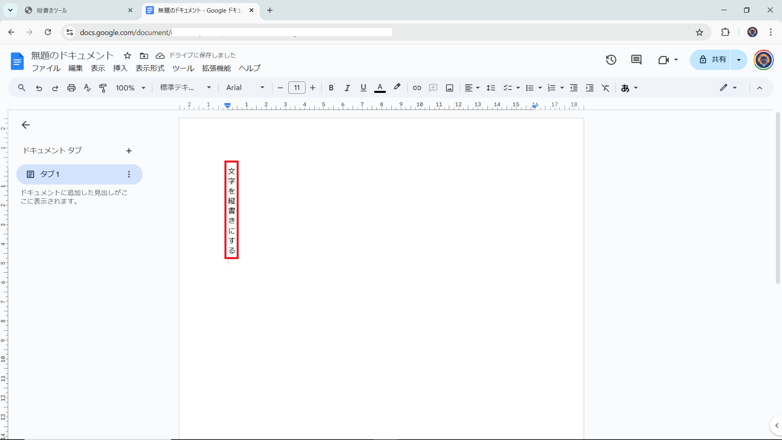Collapse the menus with up chevron
The width and height of the screenshot is (782, 440).
tap(760, 88)
